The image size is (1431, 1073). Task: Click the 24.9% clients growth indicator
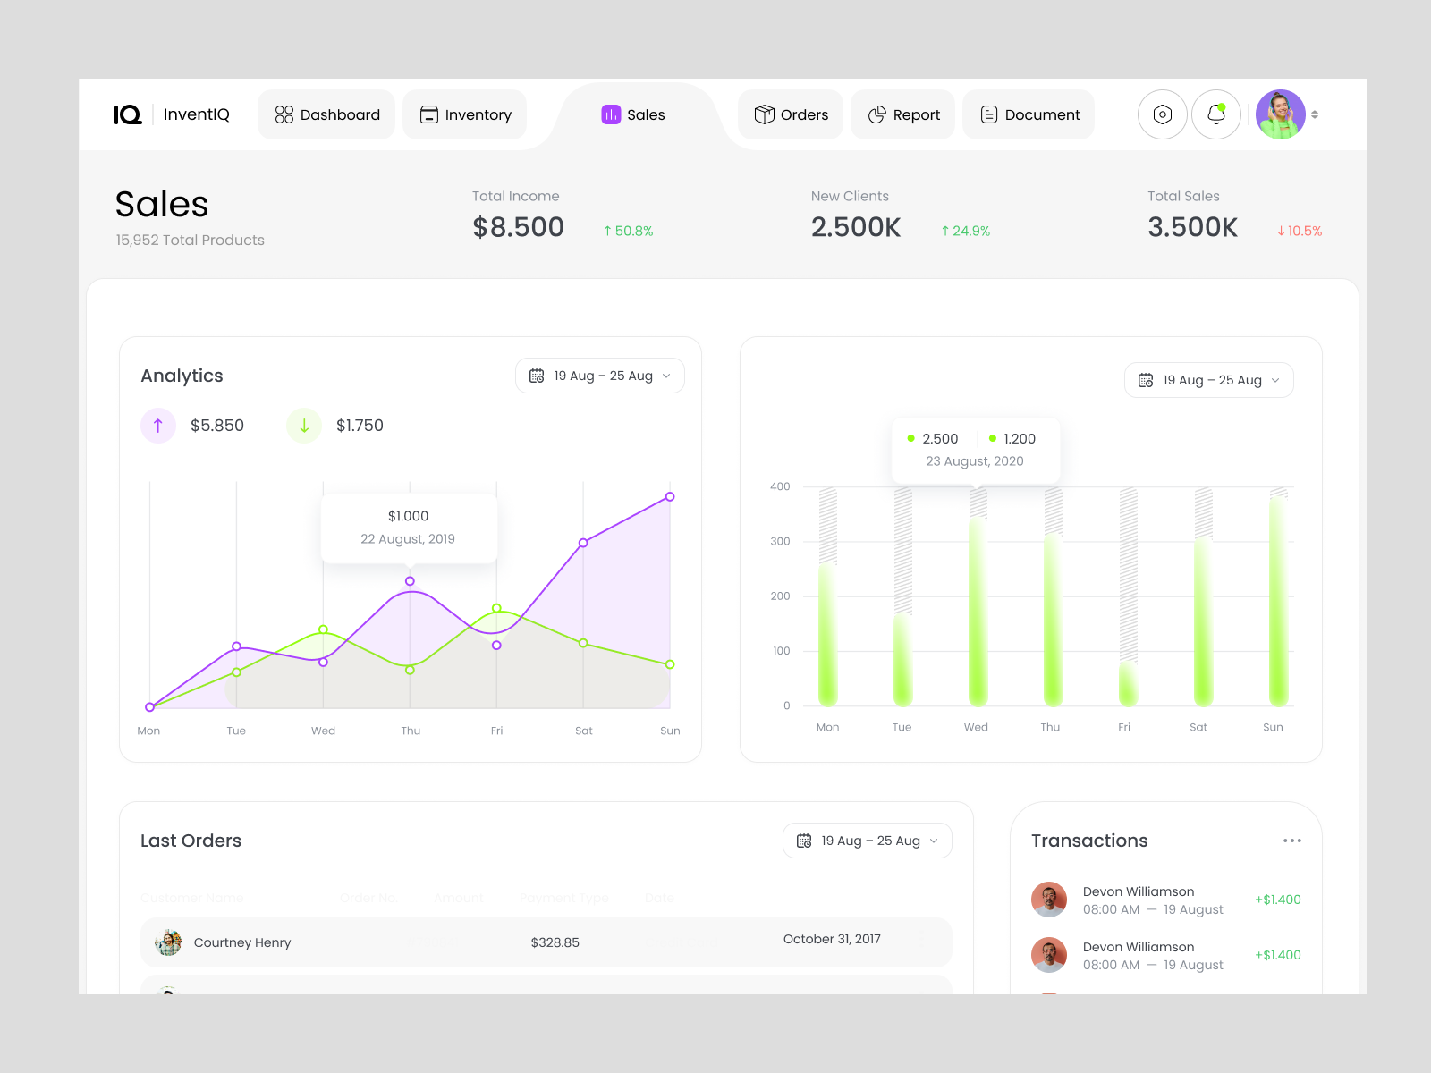click(965, 231)
